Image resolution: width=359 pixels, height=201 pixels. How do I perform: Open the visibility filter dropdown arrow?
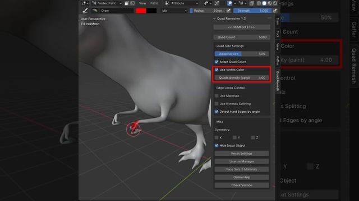point(211,3)
